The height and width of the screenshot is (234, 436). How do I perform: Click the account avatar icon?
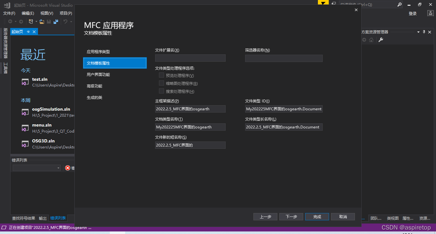click(431, 13)
